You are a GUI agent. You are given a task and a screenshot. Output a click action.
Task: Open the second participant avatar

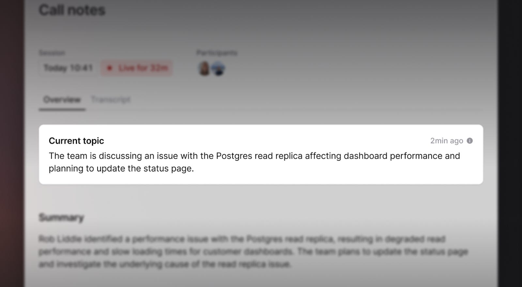tap(218, 69)
